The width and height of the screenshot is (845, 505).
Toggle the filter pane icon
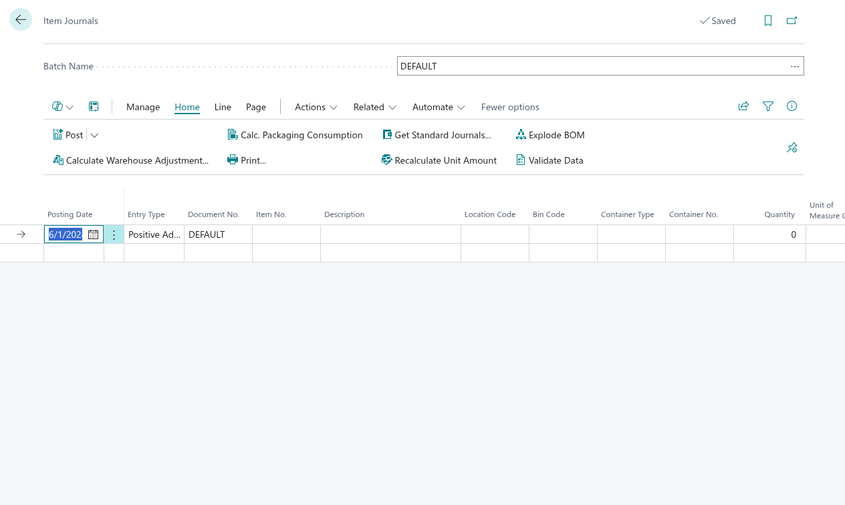[x=768, y=106]
